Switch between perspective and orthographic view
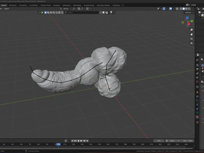 click(191, 43)
